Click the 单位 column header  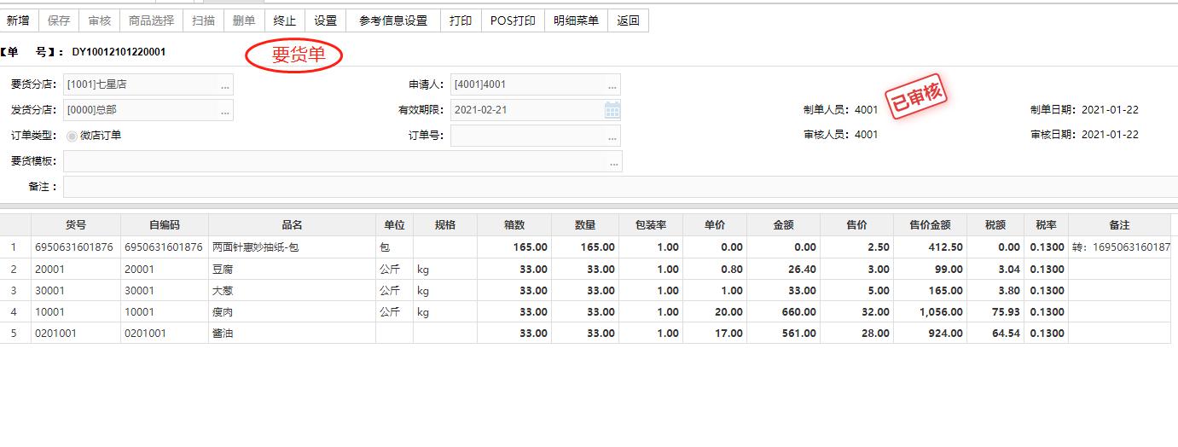[x=394, y=225]
